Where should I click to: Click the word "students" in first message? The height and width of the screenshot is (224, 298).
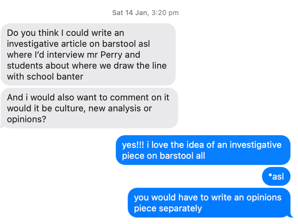(x=25, y=65)
